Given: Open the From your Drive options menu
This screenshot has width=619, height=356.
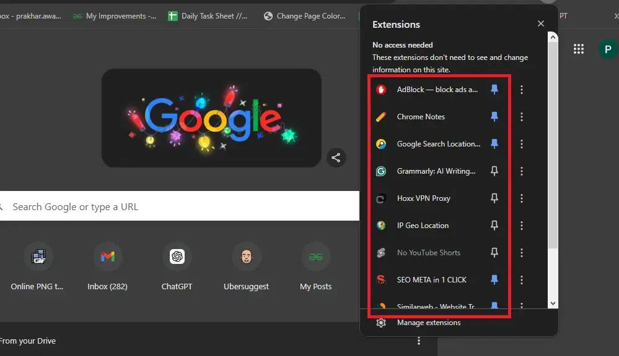Looking at the screenshot, I should pyautogui.click(x=419, y=341).
